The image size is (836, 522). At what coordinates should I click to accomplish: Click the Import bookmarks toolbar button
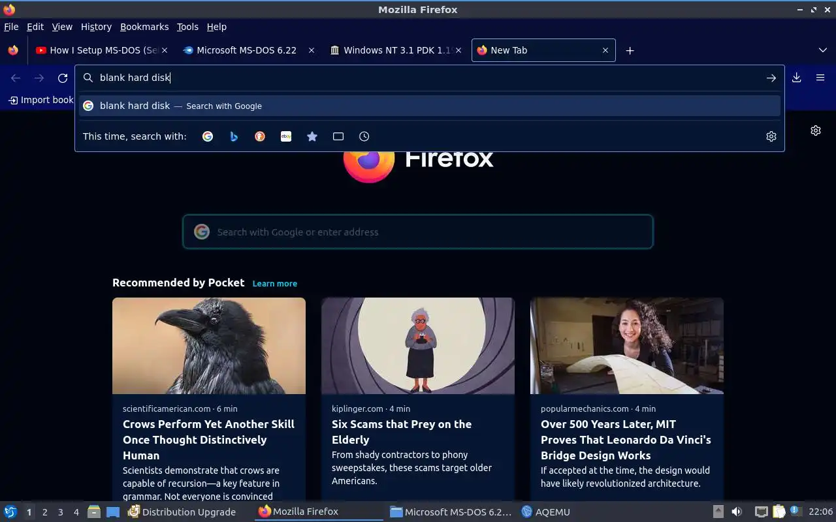(40, 100)
